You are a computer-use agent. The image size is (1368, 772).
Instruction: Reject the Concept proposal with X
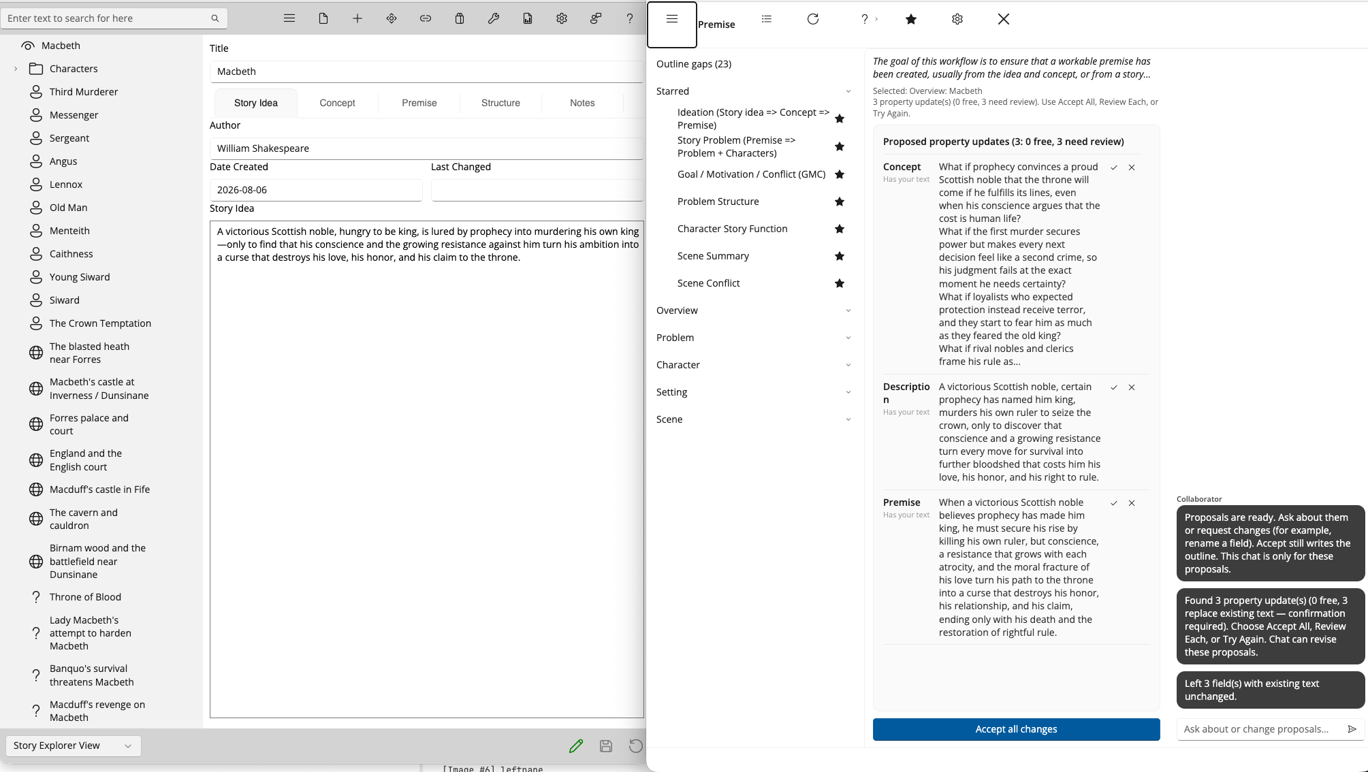pos(1132,167)
